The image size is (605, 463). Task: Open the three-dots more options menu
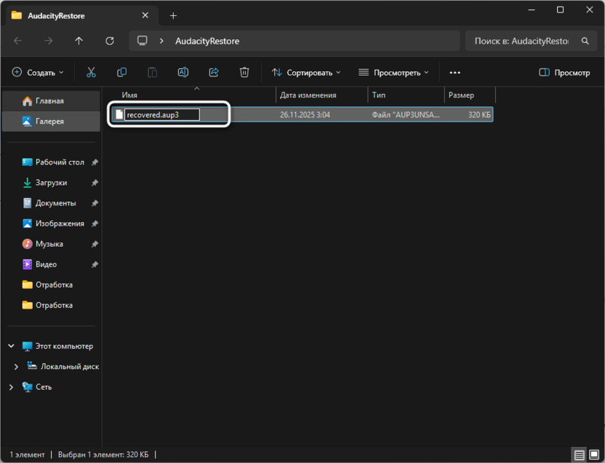(x=455, y=72)
